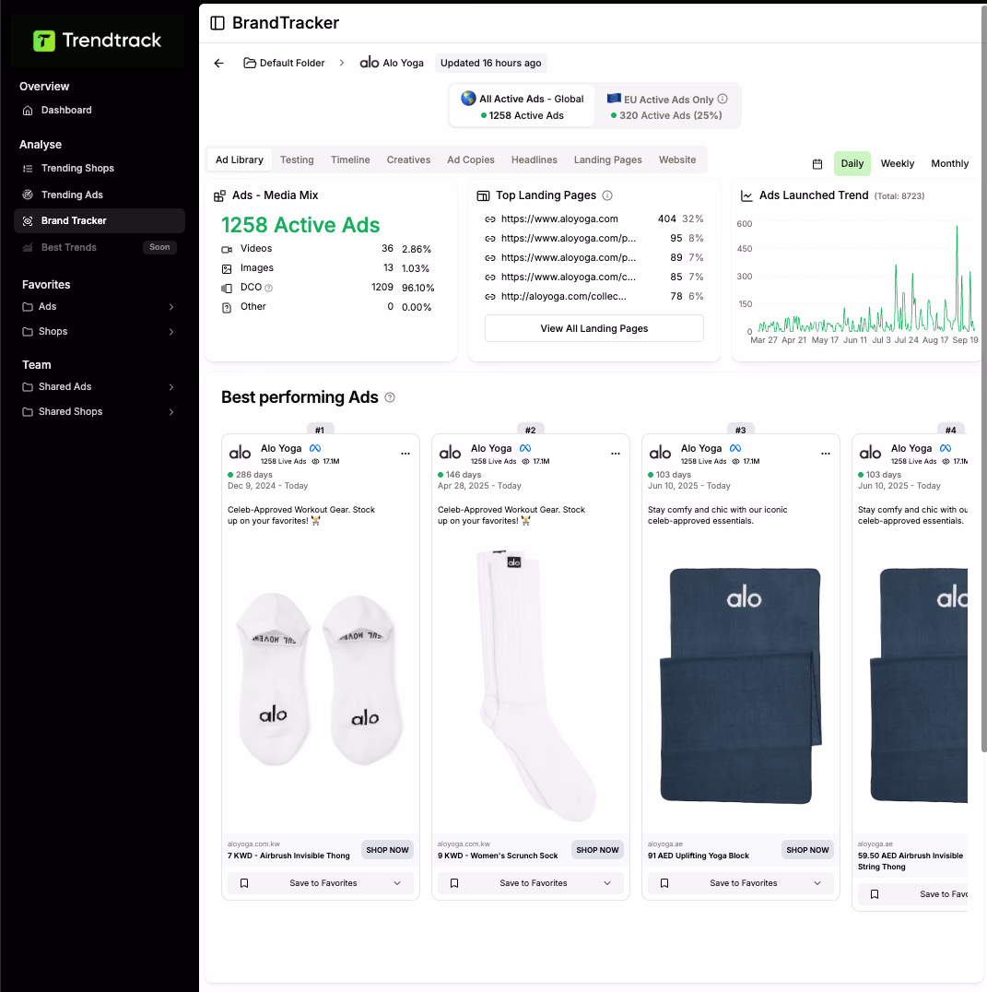Click the alo logo on ad #1 header
The height and width of the screenshot is (992, 987).
coord(240,453)
